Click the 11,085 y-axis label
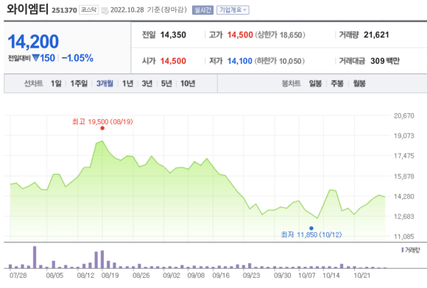The width and height of the screenshot is (427, 288). click(x=404, y=237)
